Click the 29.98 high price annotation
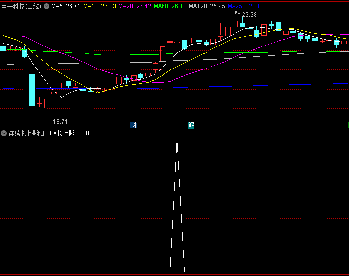 click(249, 15)
